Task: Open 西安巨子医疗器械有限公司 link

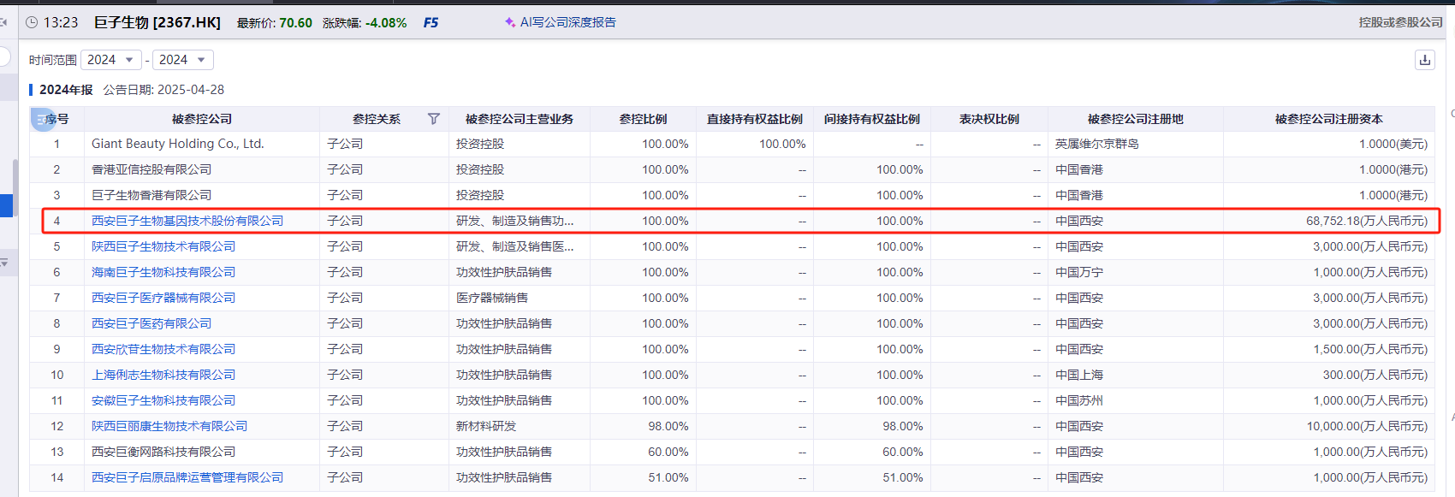Action: click(163, 298)
